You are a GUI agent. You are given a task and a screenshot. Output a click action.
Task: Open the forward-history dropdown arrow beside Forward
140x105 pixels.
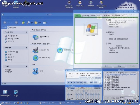(20, 23)
